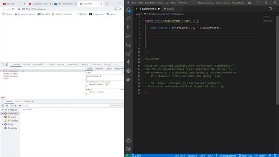Open VS Code notifications bell

coord(275,155)
